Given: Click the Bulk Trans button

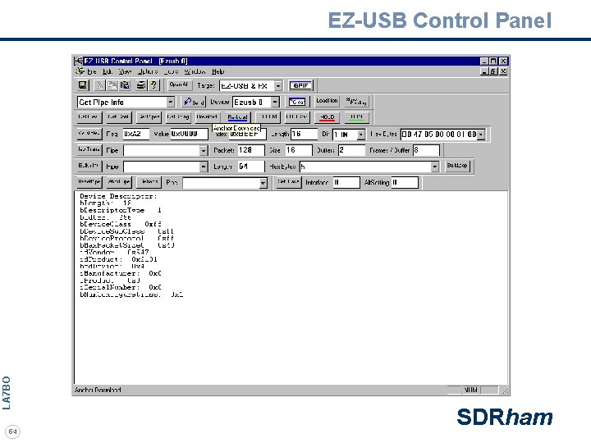Looking at the screenshot, I should pyautogui.click(x=89, y=166).
